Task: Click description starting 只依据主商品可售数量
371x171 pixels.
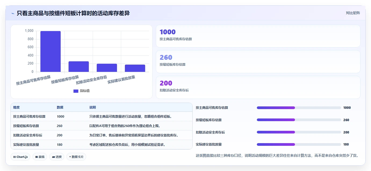Action: point(131,117)
